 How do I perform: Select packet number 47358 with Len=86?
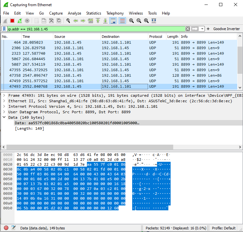click(119, 75)
